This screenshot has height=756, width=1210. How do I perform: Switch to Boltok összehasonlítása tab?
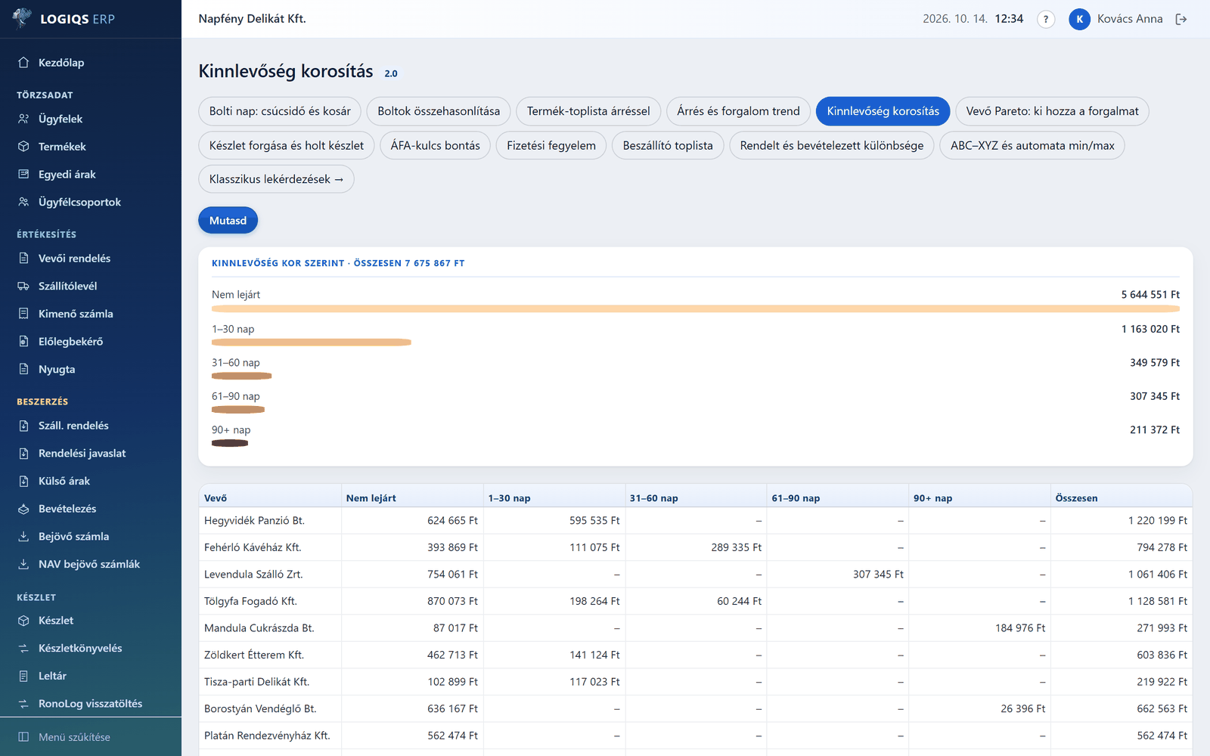(439, 111)
